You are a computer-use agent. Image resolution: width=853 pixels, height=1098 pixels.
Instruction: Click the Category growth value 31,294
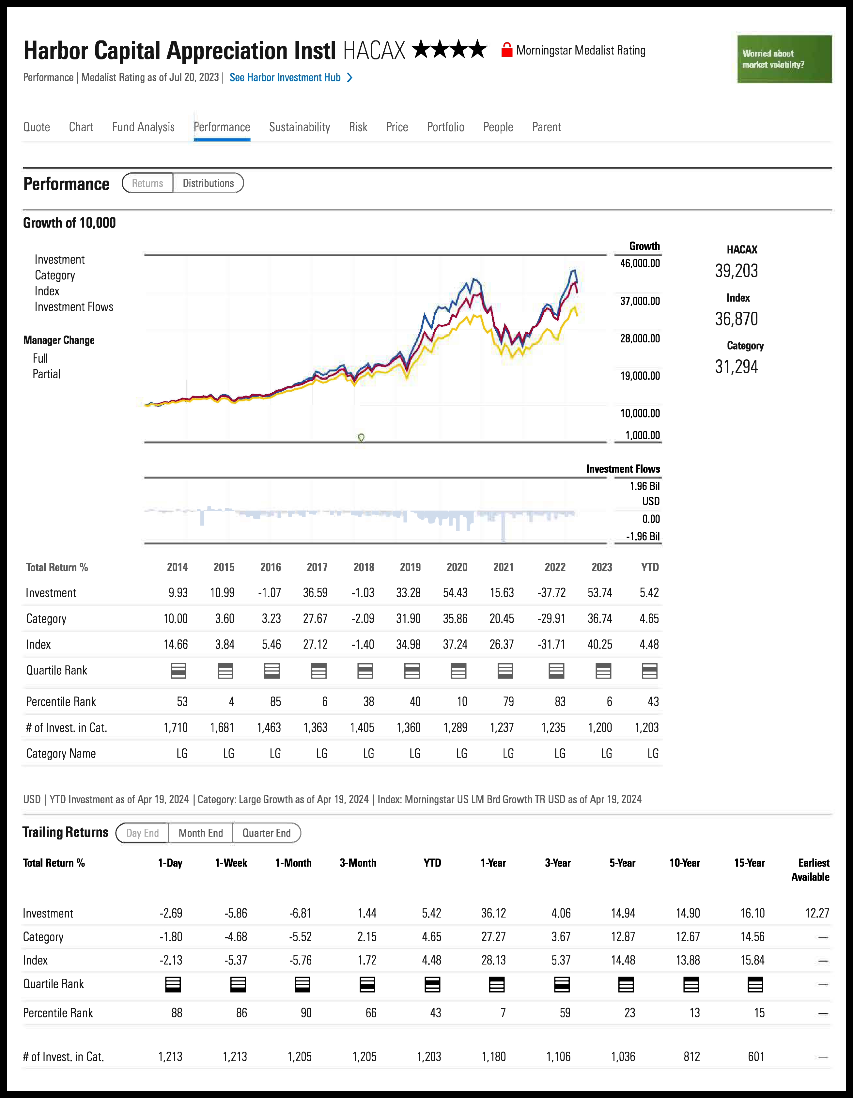[737, 367]
